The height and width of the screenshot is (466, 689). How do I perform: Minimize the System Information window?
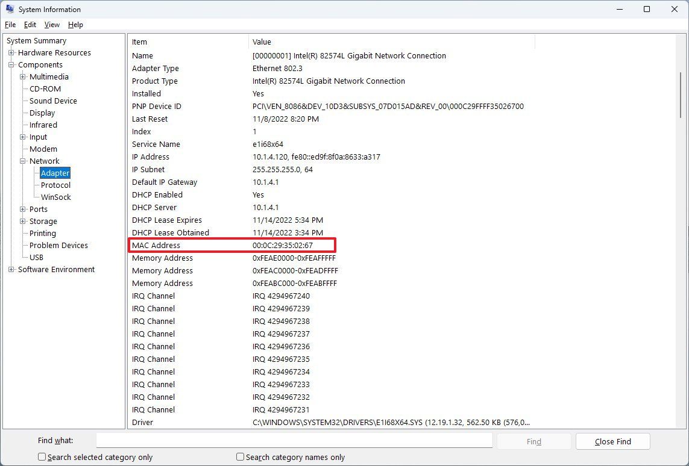(x=620, y=9)
